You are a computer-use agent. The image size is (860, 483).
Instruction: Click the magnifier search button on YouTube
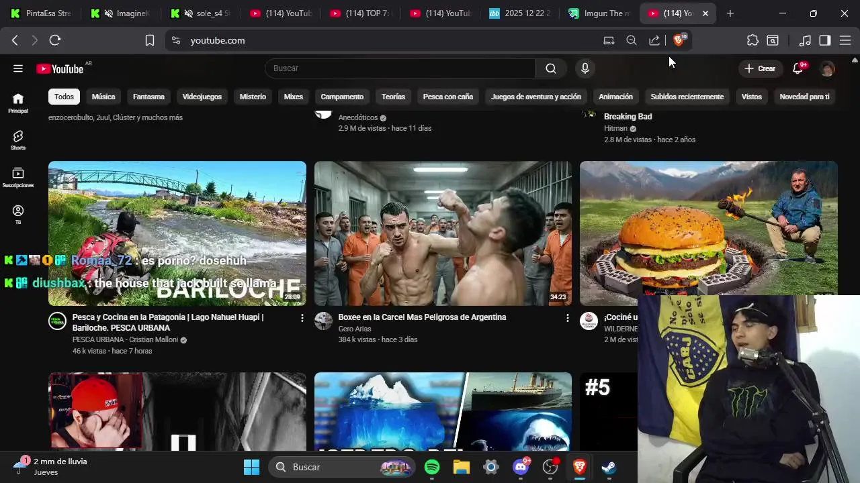pos(551,68)
